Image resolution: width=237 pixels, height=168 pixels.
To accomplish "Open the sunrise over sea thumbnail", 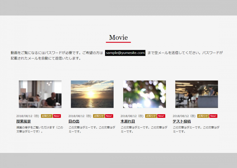I will tap(92, 94).
